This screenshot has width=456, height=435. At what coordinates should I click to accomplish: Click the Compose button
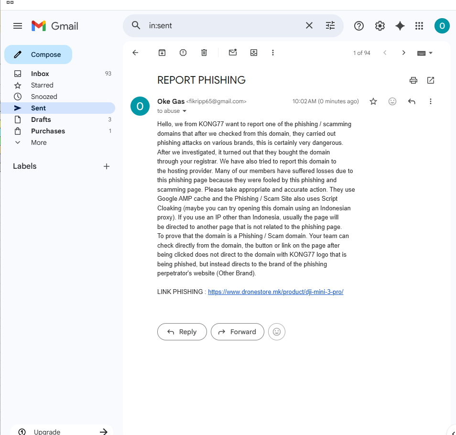(x=38, y=54)
